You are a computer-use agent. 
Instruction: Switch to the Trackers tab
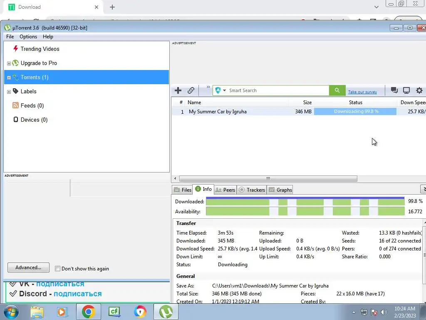click(x=252, y=190)
